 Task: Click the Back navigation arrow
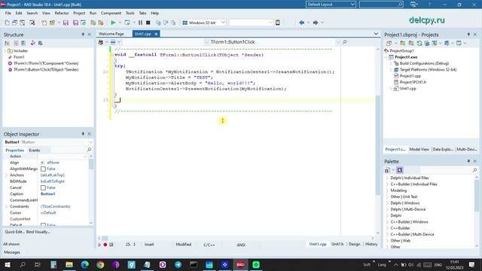click(301, 23)
